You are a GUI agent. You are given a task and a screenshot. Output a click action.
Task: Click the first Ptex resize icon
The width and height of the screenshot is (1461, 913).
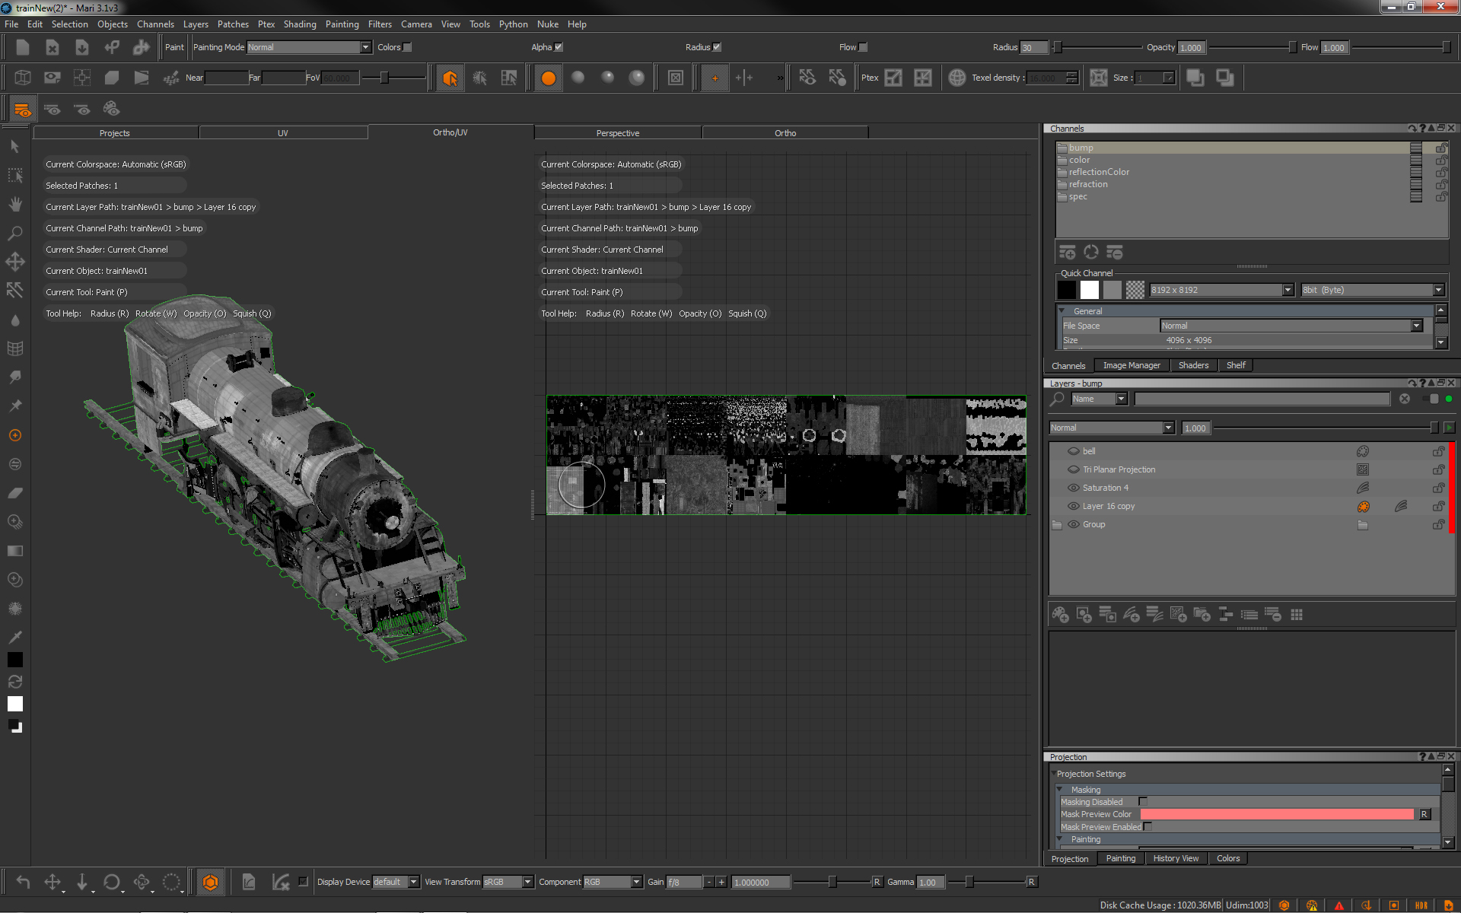point(893,78)
